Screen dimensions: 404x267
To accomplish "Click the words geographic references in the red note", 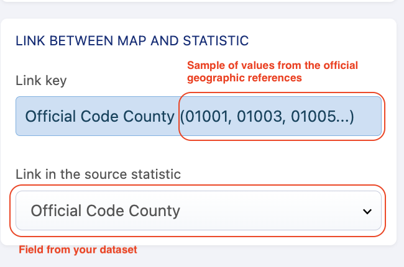I will click(x=244, y=78).
